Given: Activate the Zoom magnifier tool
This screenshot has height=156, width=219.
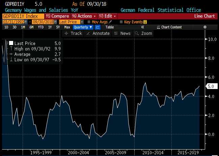Looking at the screenshot, I should click(143, 34).
